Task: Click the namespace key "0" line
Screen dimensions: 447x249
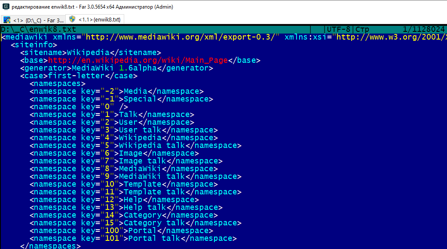Action: pos(79,107)
